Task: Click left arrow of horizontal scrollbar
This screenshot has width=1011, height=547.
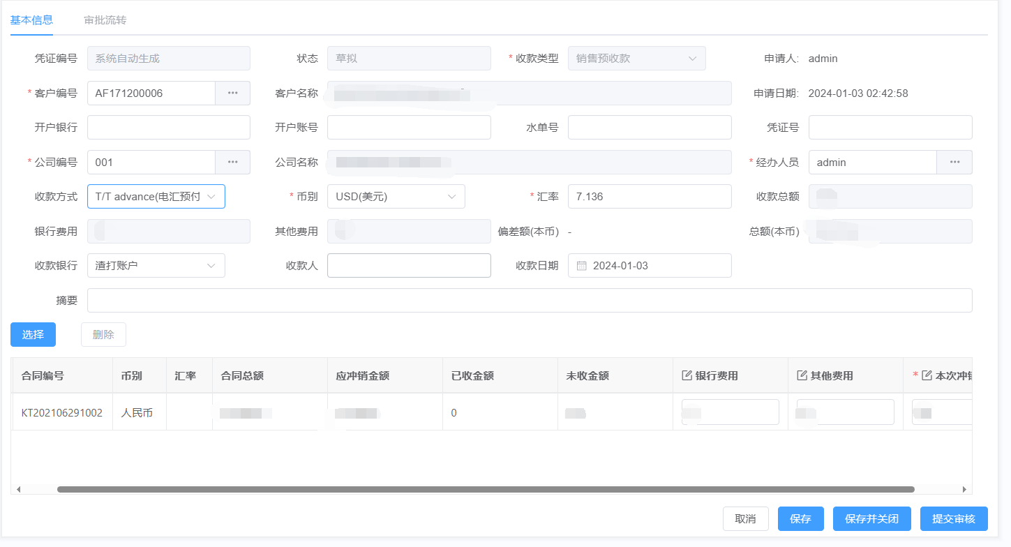Action: 18,490
